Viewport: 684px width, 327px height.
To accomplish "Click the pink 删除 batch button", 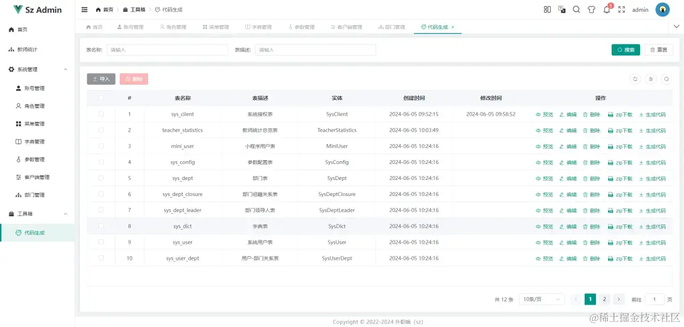I will 134,79.
